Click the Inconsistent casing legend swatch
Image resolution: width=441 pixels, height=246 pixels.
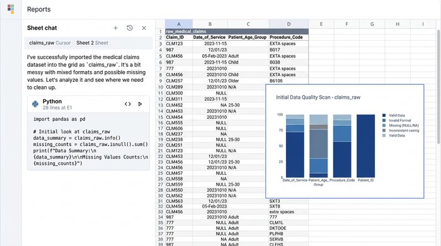click(384, 131)
